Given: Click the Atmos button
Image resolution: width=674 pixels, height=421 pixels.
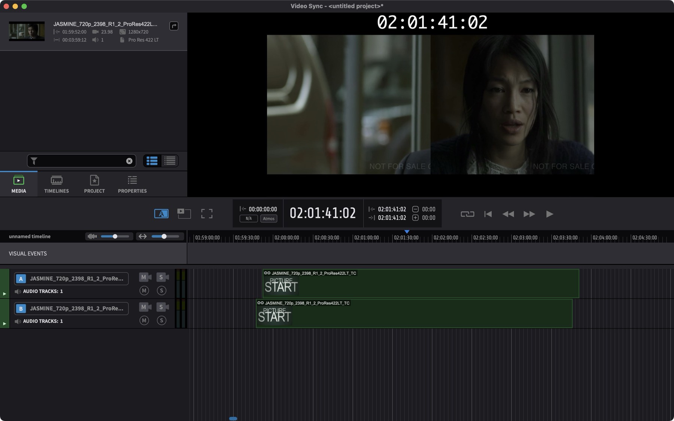Looking at the screenshot, I should (268, 218).
